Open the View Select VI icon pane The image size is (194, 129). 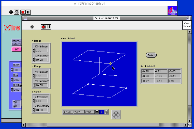click(187, 25)
